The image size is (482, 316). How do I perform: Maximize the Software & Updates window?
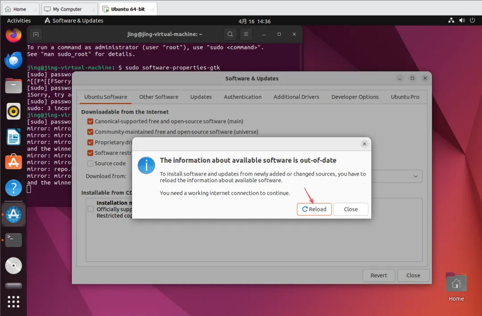(x=412, y=78)
